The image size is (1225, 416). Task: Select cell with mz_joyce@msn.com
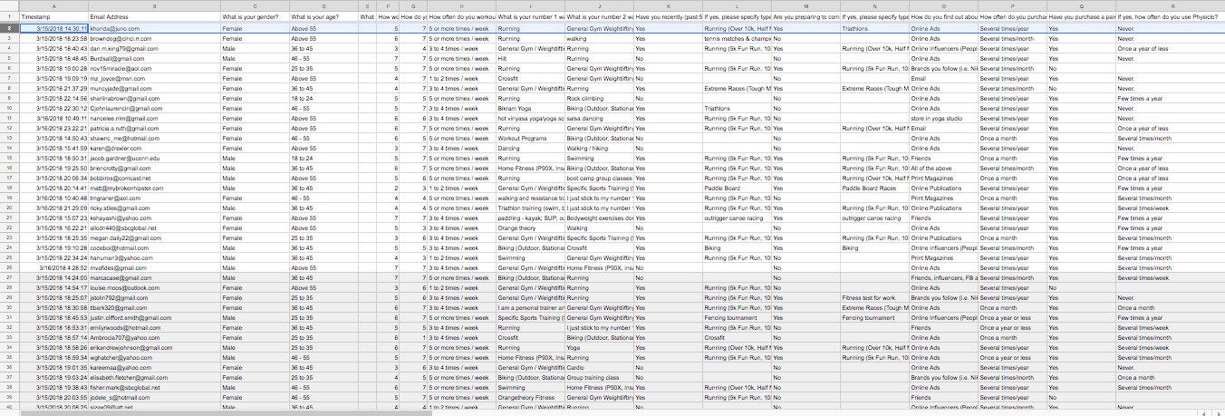pos(153,79)
